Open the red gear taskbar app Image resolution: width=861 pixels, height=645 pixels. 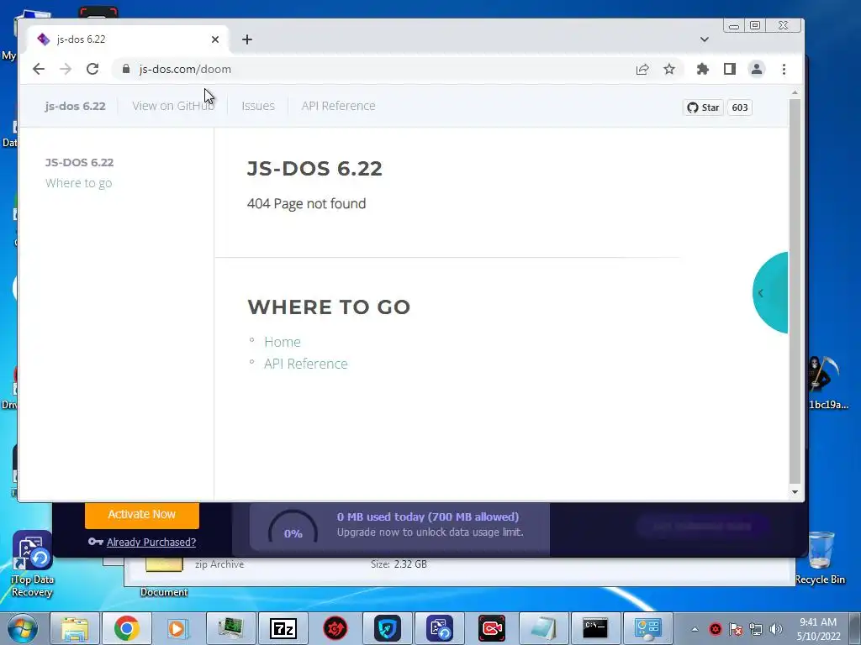335,628
